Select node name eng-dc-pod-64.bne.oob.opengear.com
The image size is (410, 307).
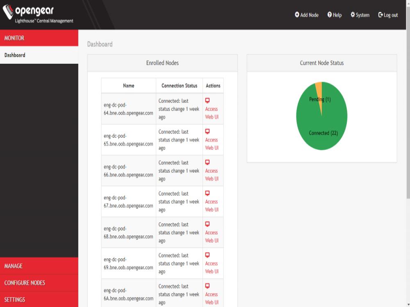click(x=128, y=109)
